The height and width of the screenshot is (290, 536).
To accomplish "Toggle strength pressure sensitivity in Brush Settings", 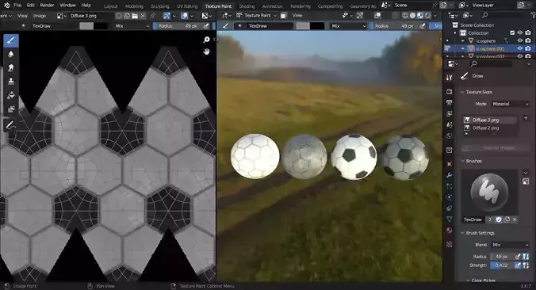I will tap(519, 265).
